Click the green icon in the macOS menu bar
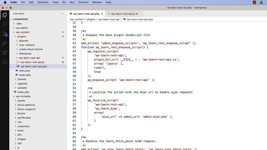Viewport: 267px width, 150px height. [x=261, y=2]
